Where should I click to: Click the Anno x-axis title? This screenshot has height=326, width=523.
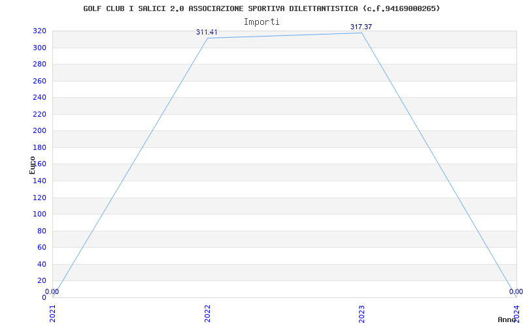(x=507, y=319)
